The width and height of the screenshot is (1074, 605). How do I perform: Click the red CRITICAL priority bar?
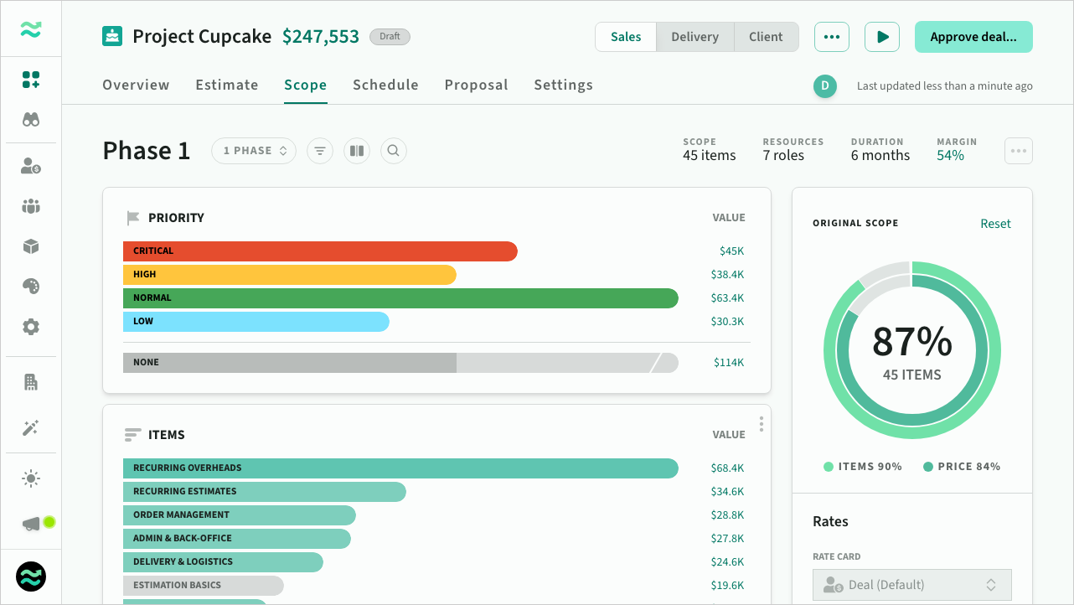click(x=320, y=251)
